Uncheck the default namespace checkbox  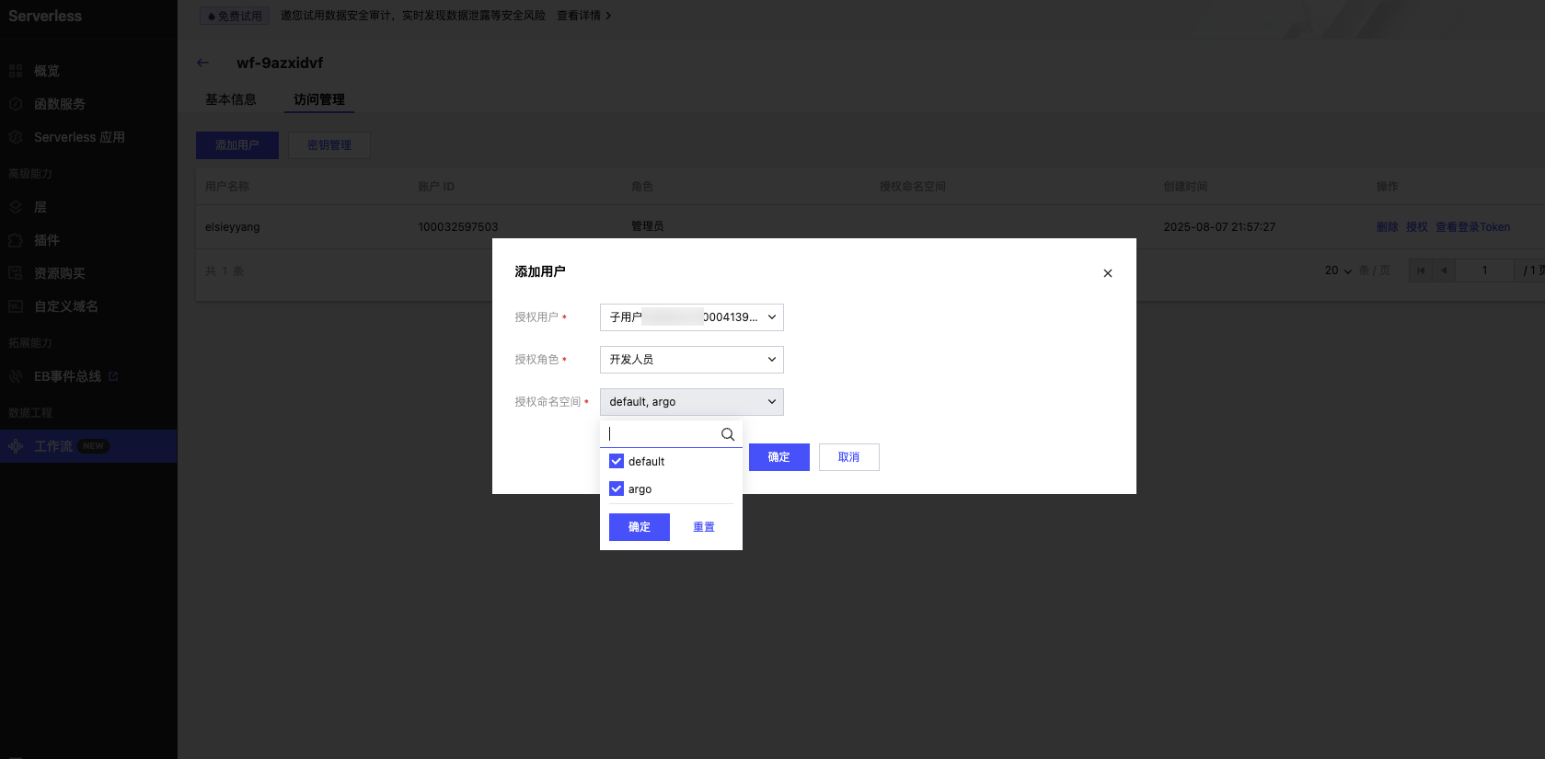coord(617,461)
